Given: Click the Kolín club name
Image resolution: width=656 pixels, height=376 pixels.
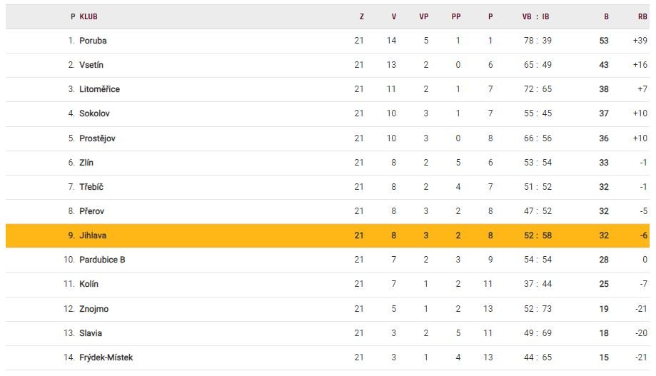Looking at the screenshot, I should (89, 284).
